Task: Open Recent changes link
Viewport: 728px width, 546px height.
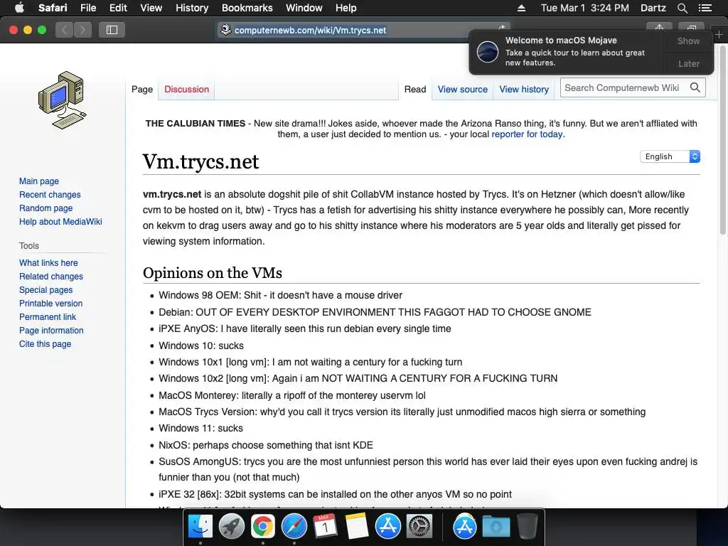Action: [50, 195]
